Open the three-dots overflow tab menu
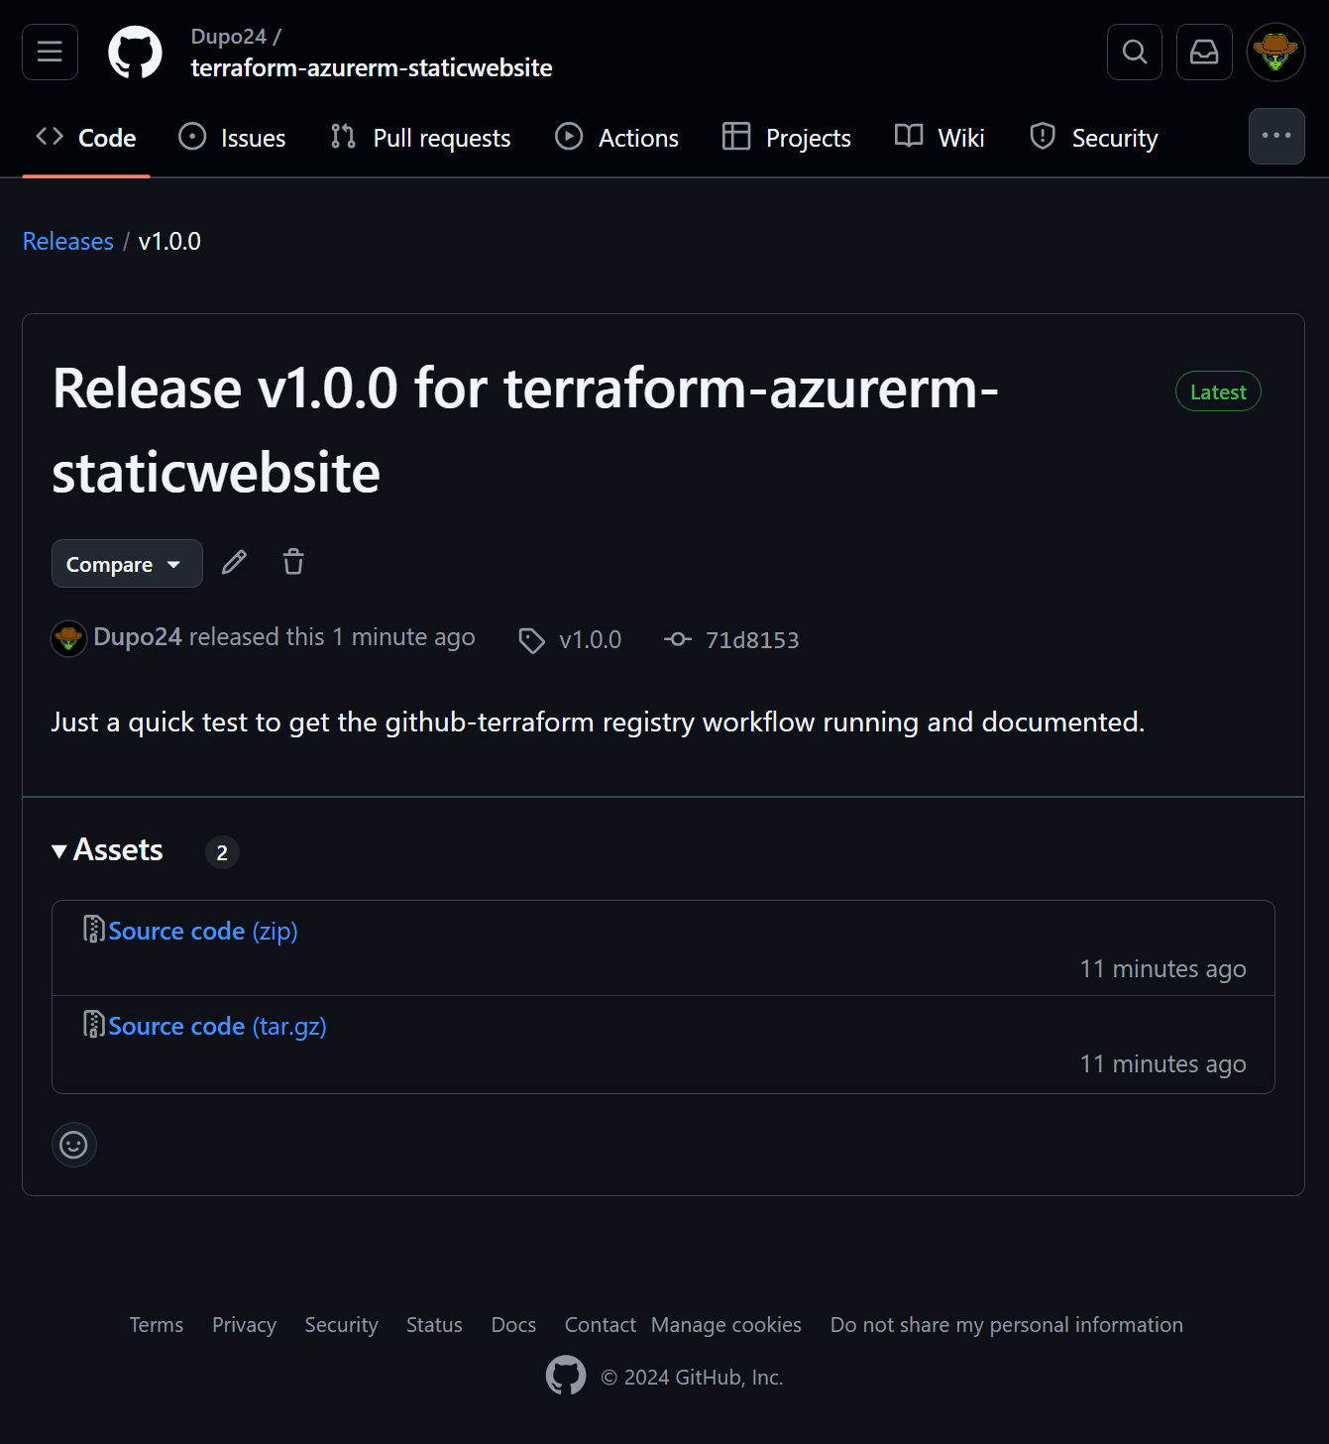Screen dimensions: 1329x1444 point(1276,136)
